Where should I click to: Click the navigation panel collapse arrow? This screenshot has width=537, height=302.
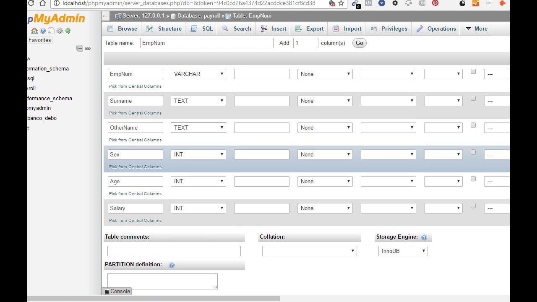pyautogui.click(x=106, y=16)
